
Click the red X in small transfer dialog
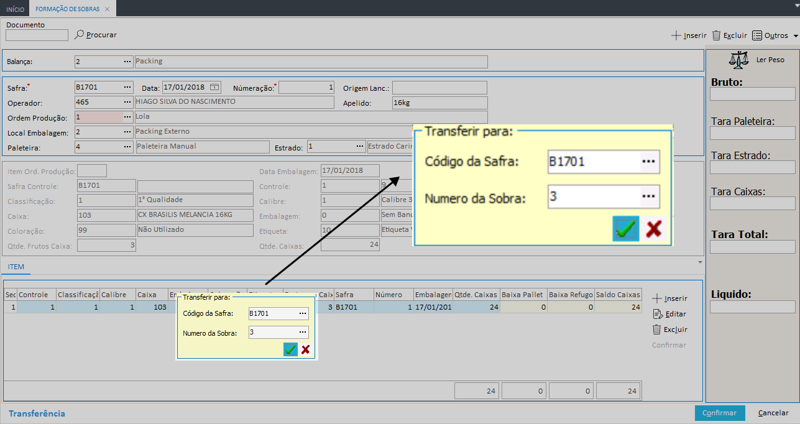click(x=306, y=349)
